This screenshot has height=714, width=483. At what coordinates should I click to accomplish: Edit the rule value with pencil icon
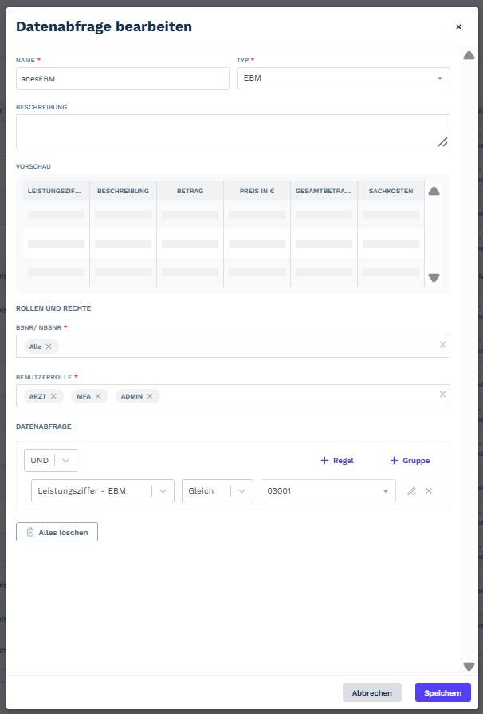click(411, 491)
